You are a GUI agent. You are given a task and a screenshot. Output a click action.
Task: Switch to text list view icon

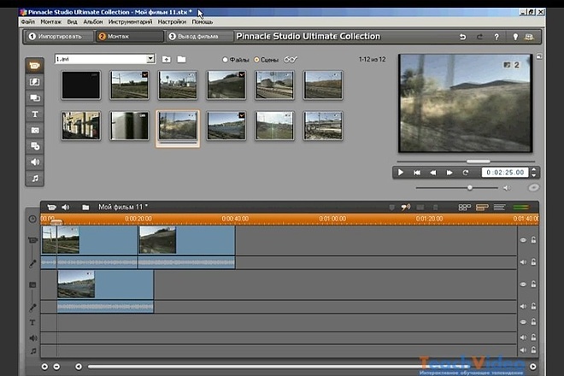(x=499, y=208)
